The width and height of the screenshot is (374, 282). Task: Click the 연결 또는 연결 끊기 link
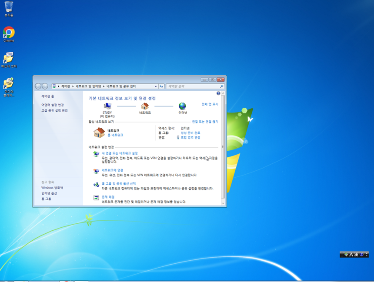pyautogui.click(x=205, y=122)
